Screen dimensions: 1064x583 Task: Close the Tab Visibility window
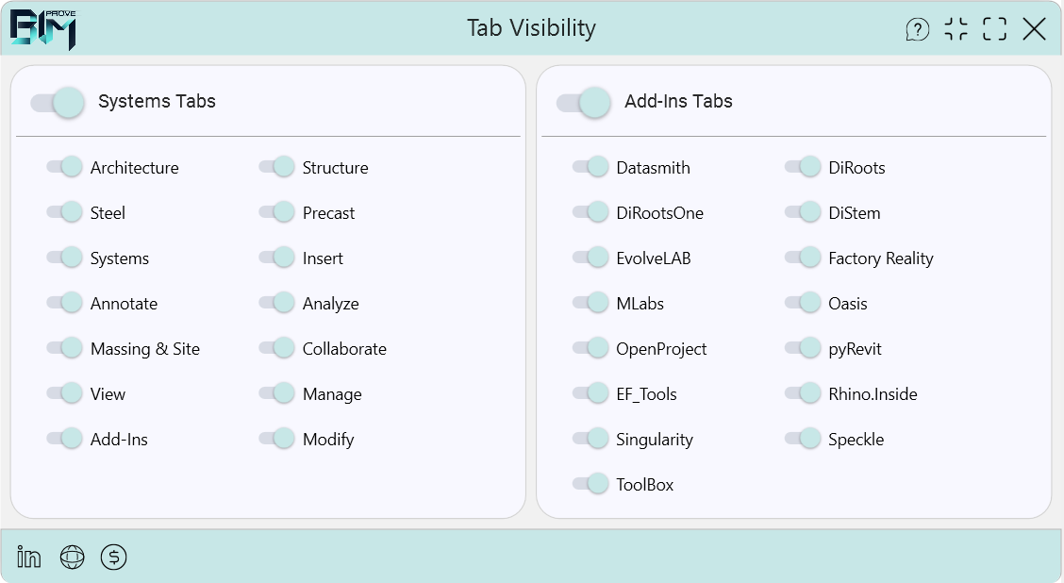(x=1035, y=29)
